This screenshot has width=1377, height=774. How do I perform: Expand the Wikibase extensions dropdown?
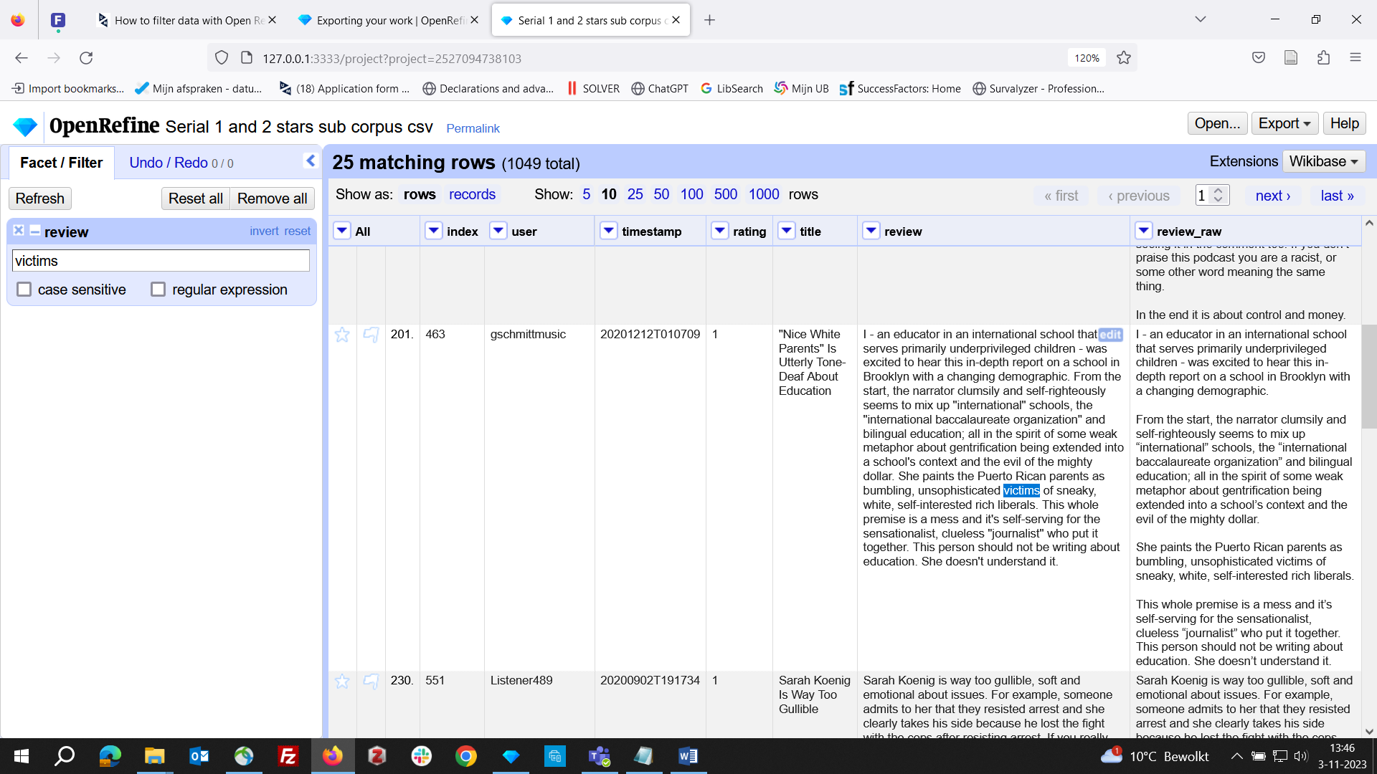tap(1323, 161)
